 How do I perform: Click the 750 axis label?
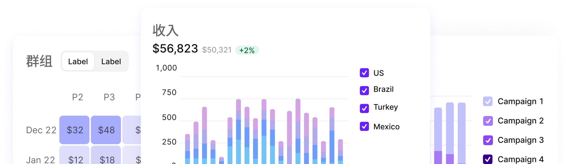169,93
